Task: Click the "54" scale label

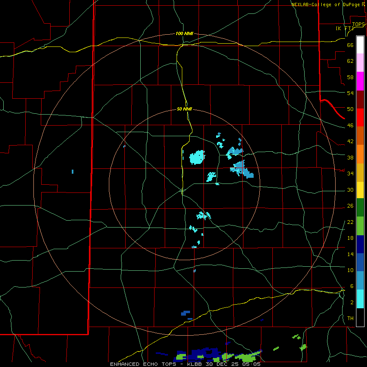Action: coord(350,93)
